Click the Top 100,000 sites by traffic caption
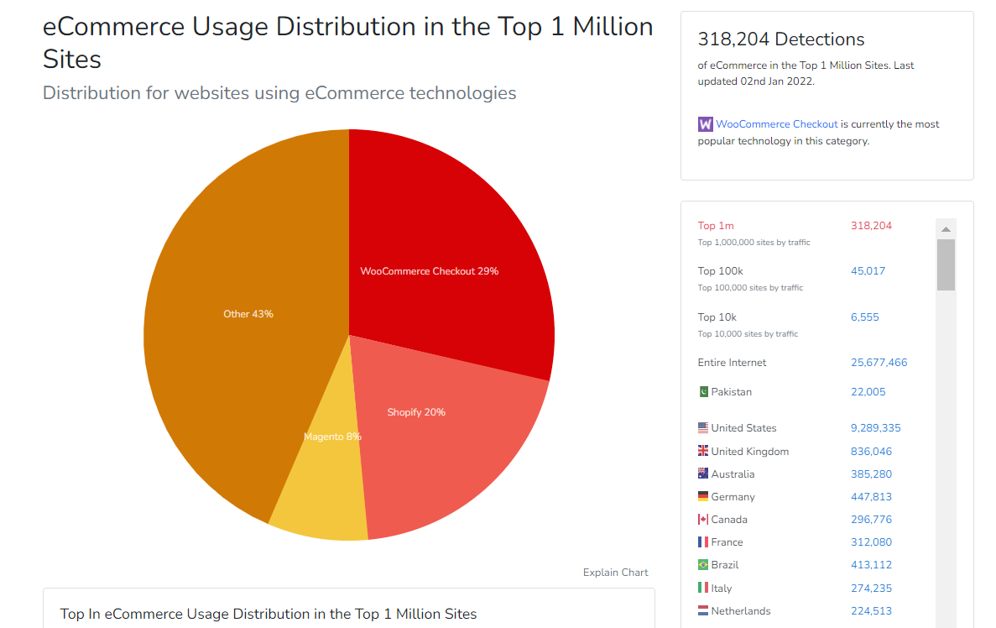996x628 pixels. pos(750,288)
